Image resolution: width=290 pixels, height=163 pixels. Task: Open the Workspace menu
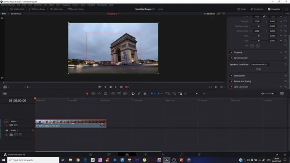click(102, 5)
